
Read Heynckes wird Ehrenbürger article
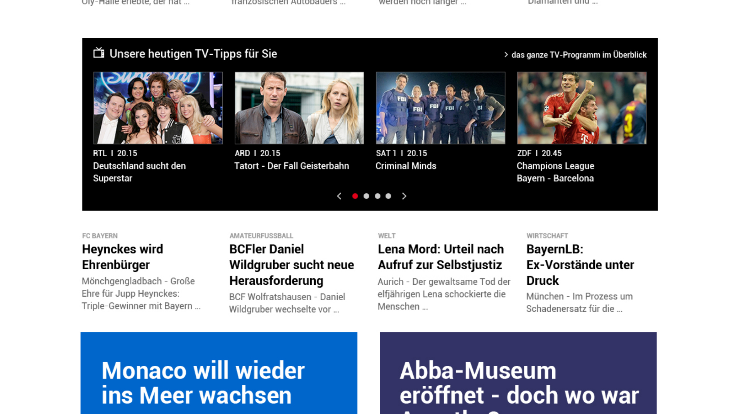pyautogui.click(x=122, y=257)
